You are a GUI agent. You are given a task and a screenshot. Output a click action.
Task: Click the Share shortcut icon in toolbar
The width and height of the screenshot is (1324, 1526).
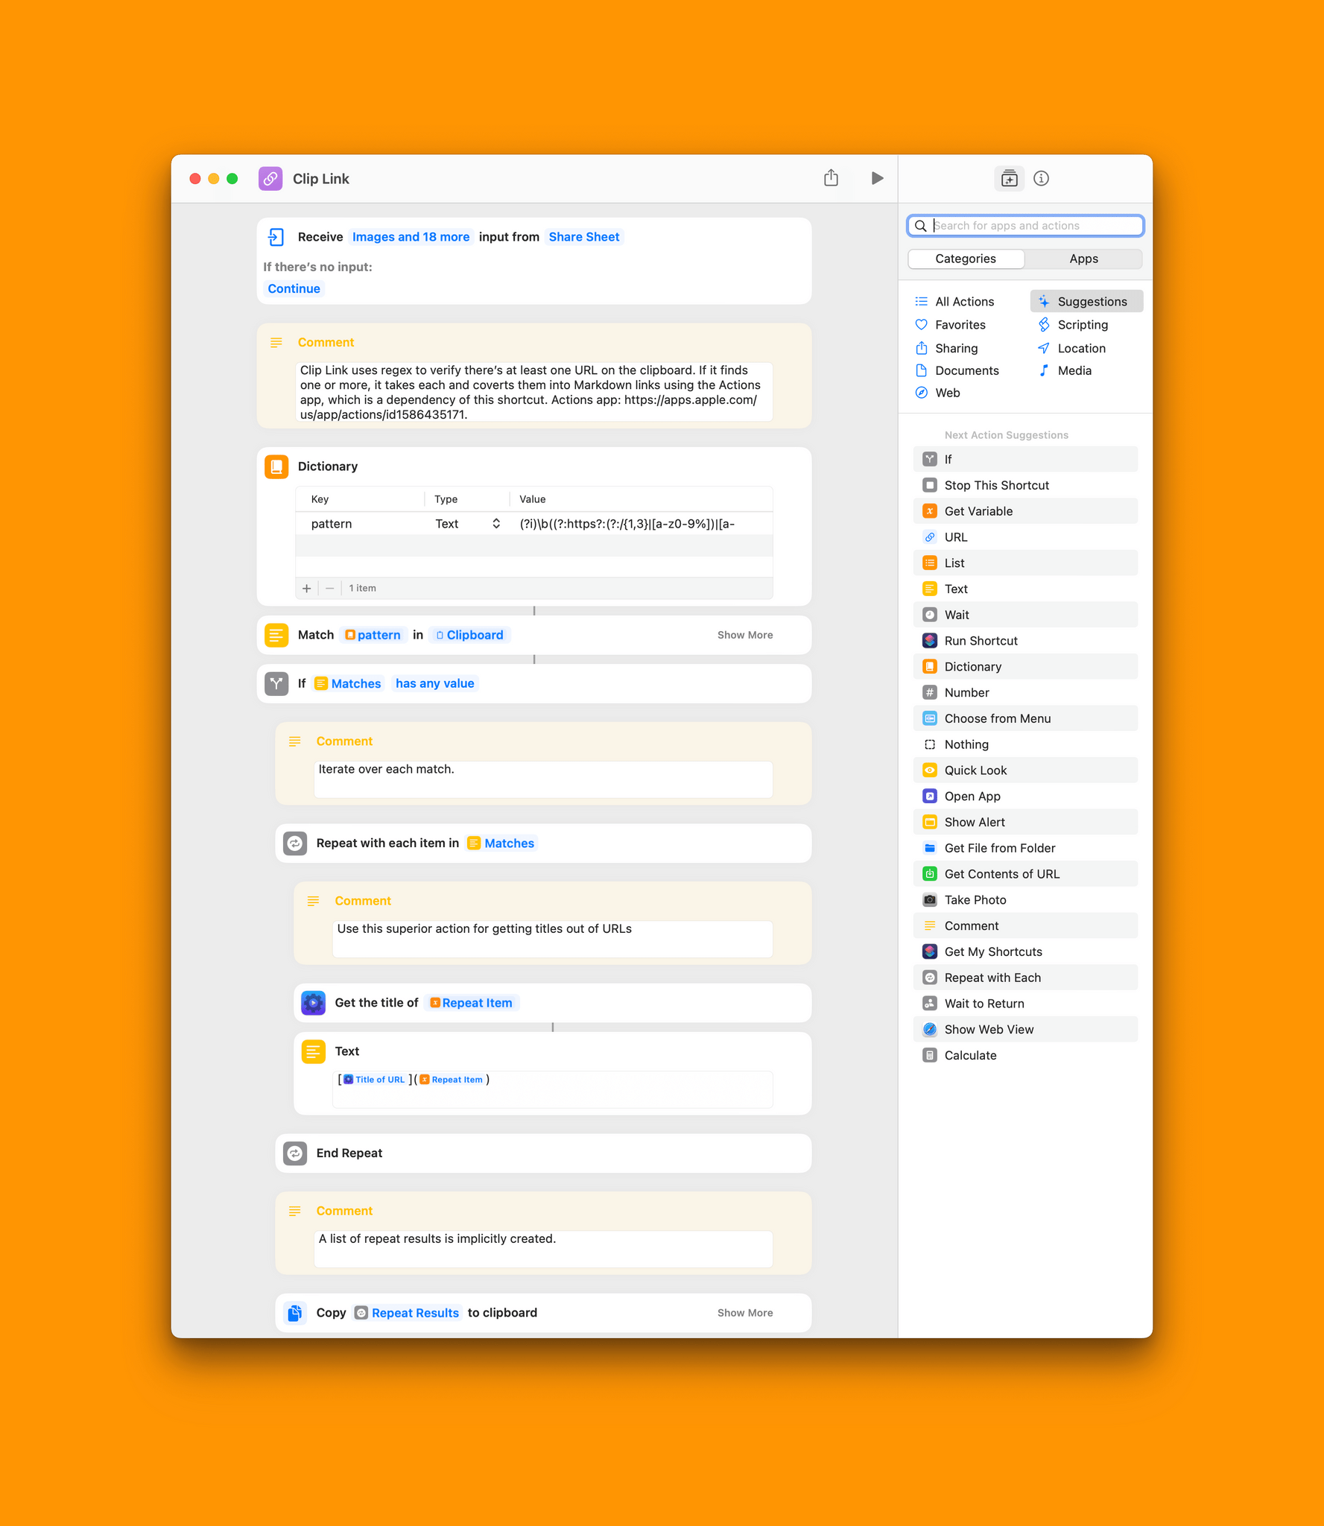coord(831,177)
